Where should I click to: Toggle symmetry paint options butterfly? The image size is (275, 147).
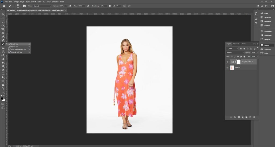click(x=129, y=6)
